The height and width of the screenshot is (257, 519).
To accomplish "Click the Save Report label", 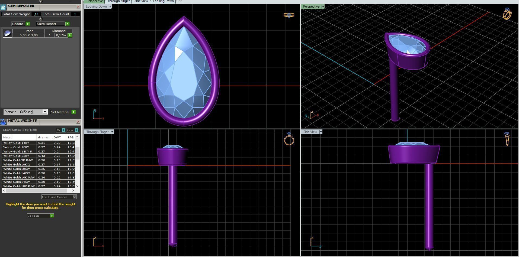I will point(46,24).
